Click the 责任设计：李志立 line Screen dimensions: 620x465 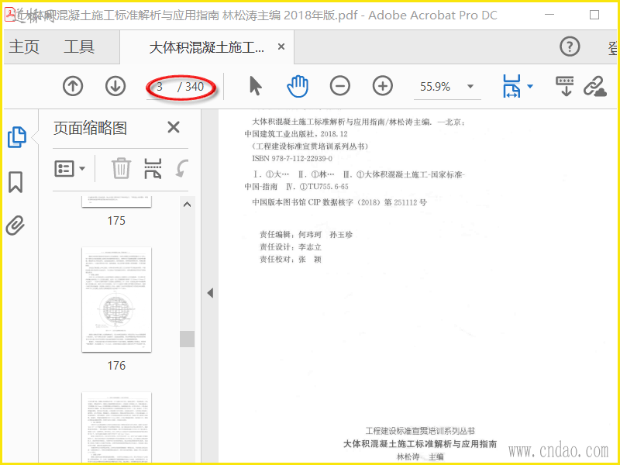(290, 247)
